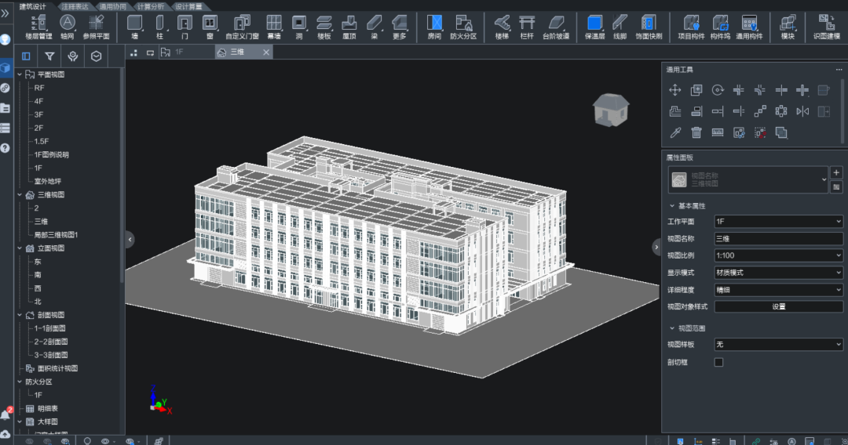Select the Move tool in 通用工具
Viewport: 848px width, 445px height.
tap(675, 90)
